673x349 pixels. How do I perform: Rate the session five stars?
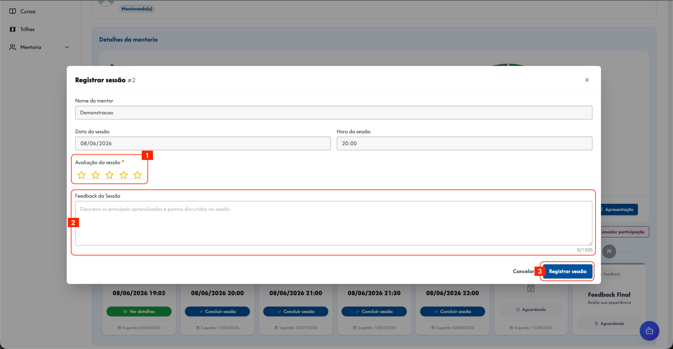tap(137, 175)
